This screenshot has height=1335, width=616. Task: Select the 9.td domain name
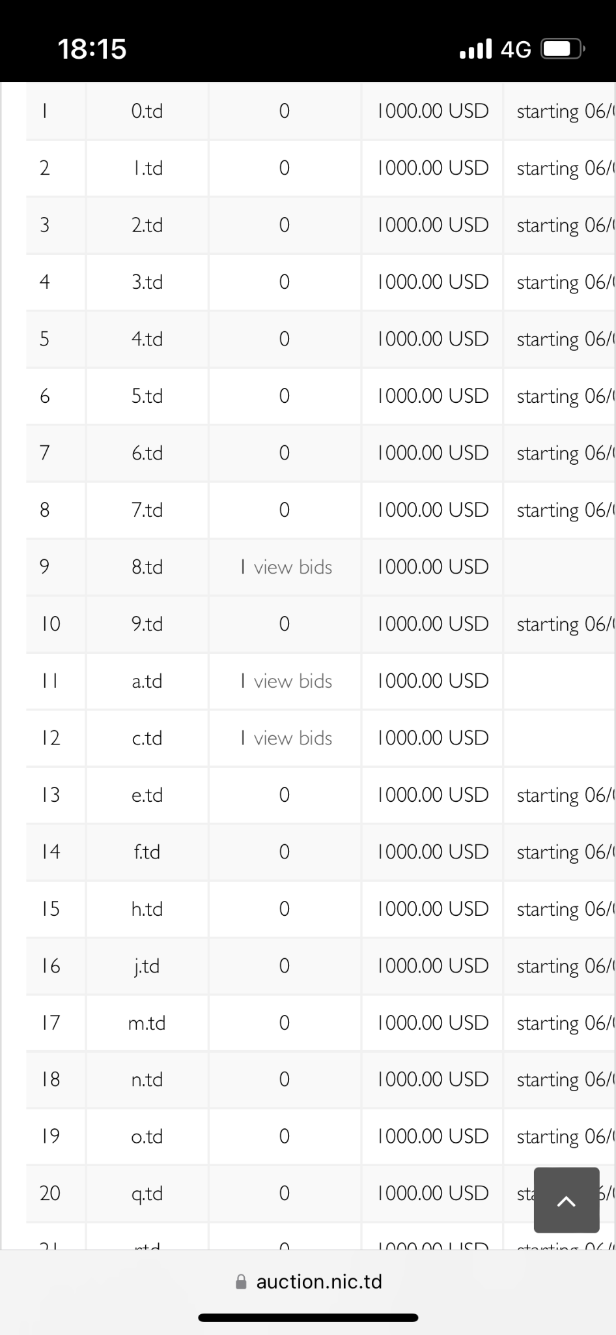click(x=147, y=624)
